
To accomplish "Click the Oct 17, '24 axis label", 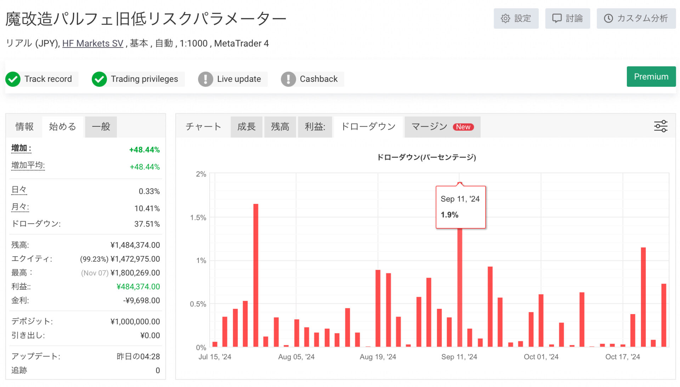I will coord(623,357).
